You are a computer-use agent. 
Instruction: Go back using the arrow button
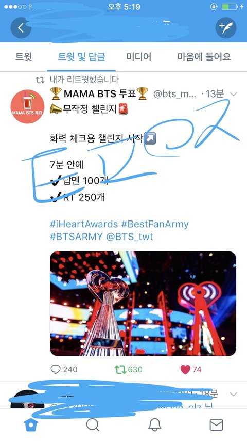[21, 28]
